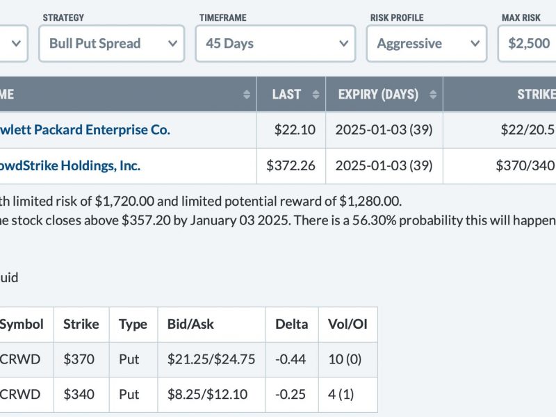This screenshot has width=556, height=417.
Task: Click the Max Risk field showing $2,500
Action: [527, 44]
